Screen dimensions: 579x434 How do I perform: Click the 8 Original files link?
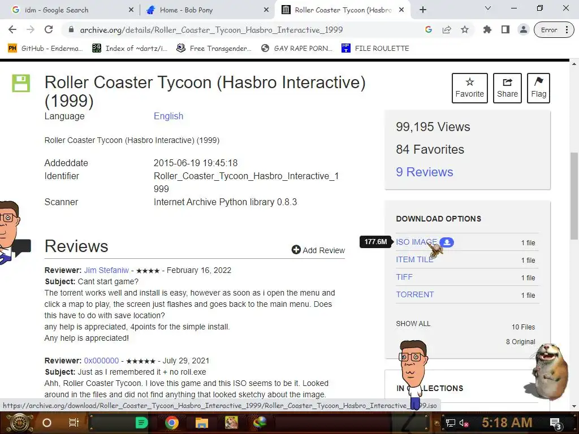pyautogui.click(x=520, y=342)
